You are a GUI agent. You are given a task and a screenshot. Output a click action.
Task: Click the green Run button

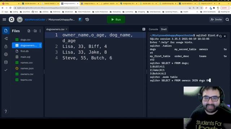[116, 19]
